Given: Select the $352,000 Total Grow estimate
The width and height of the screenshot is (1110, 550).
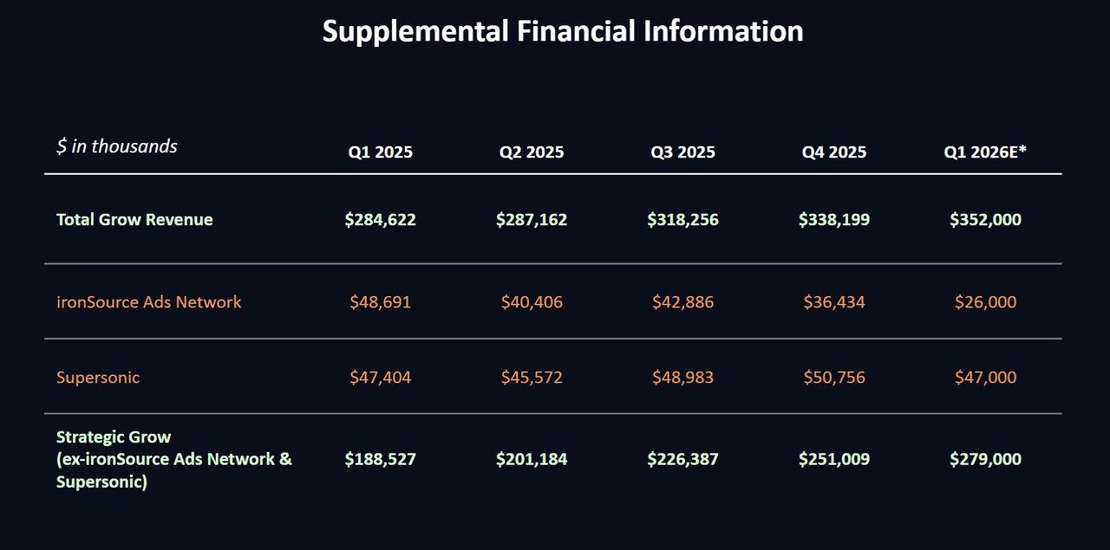Looking at the screenshot, I should tap(985, 220).
